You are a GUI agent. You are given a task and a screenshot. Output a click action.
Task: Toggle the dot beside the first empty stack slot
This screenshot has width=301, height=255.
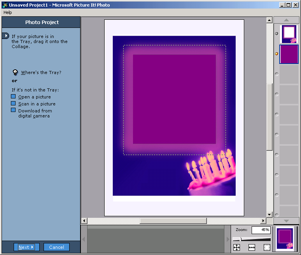tap(276, 74)
